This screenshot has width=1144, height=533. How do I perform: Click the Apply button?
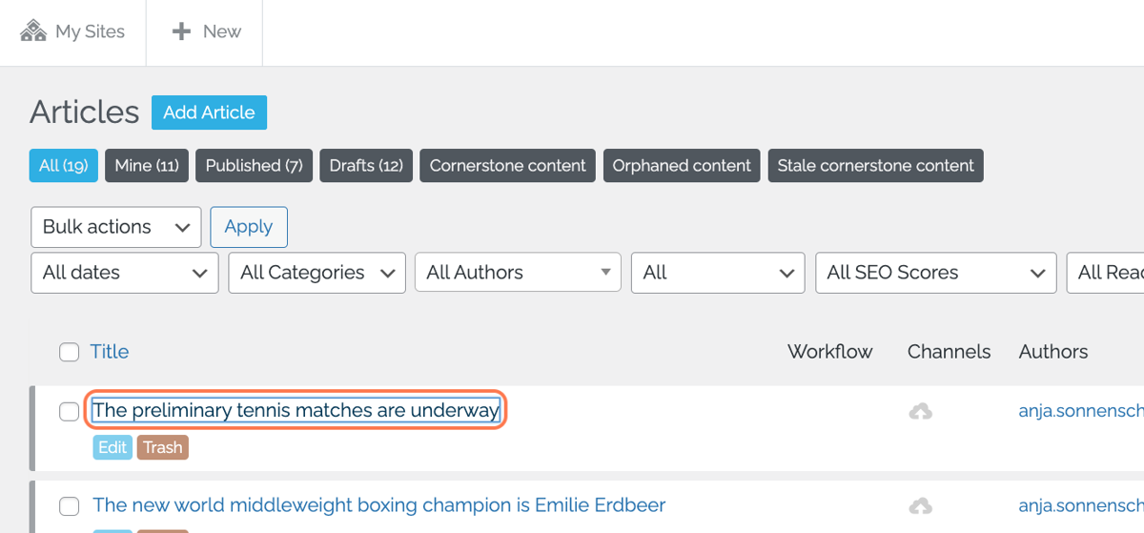[249, 227]
